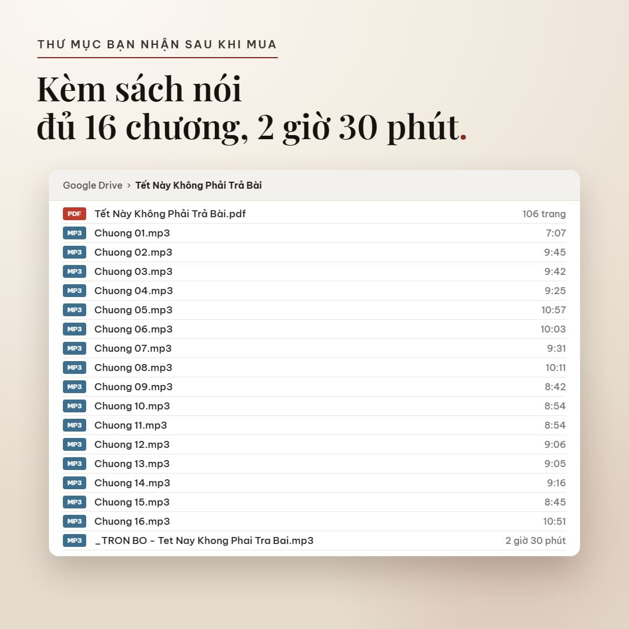Click the MP3 icon beside Chuong 10.mp3
629x629 pixels.
(75, 406)
